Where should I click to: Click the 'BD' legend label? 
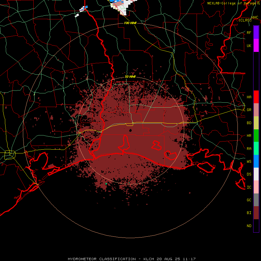click(249, 123)
